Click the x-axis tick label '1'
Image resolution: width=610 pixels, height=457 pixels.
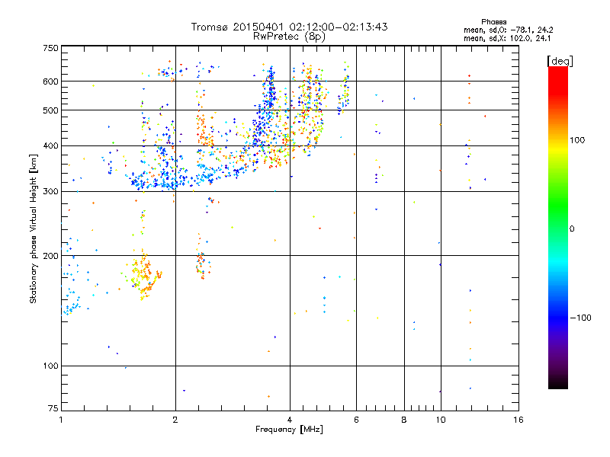point(61,420)
